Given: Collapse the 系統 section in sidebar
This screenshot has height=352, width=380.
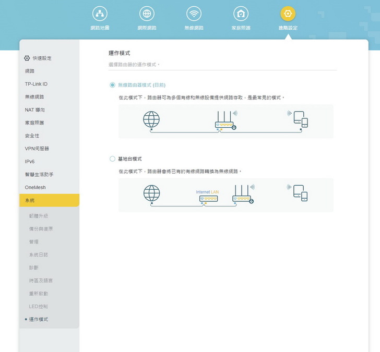Looking at the screenshot, I should [x=49, y=200].
